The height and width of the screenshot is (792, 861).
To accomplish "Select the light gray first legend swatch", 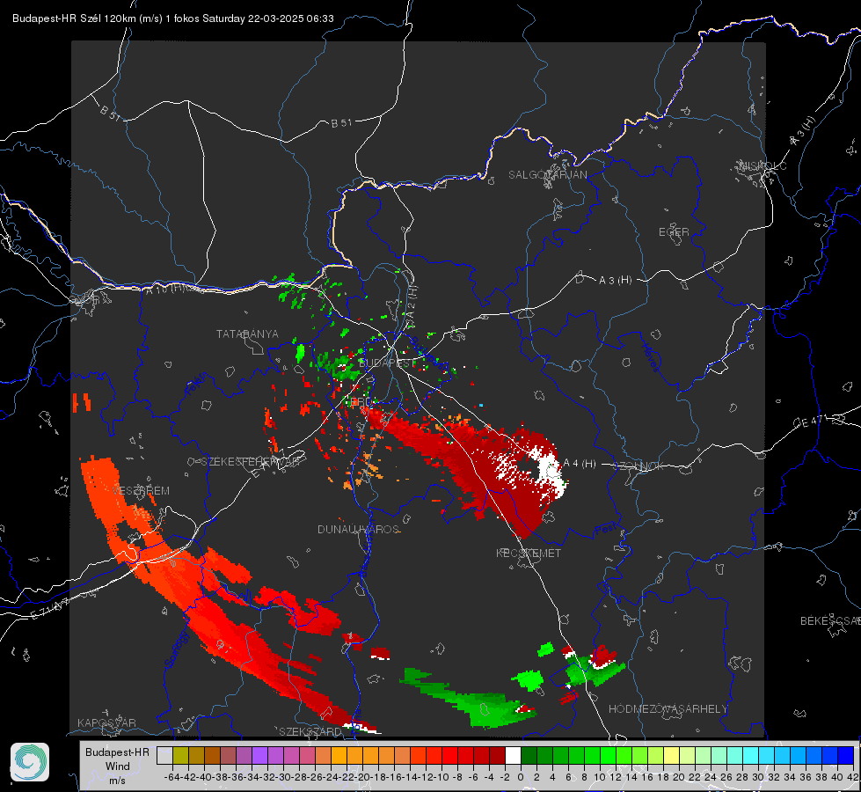I will point(164,755).
